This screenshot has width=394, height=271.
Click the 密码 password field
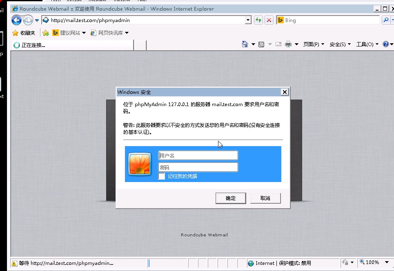[198, 167]
